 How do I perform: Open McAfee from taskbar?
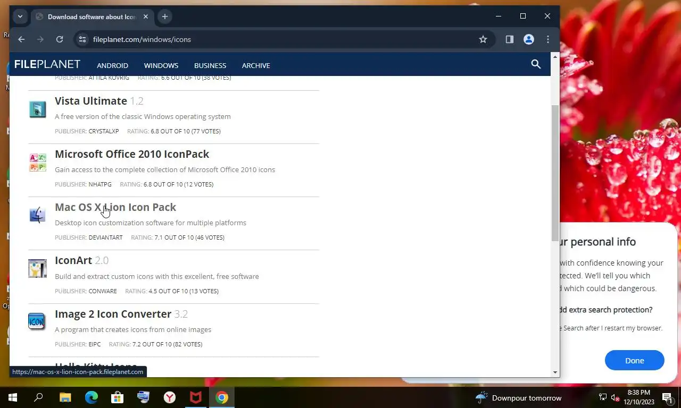click(196, 397)
